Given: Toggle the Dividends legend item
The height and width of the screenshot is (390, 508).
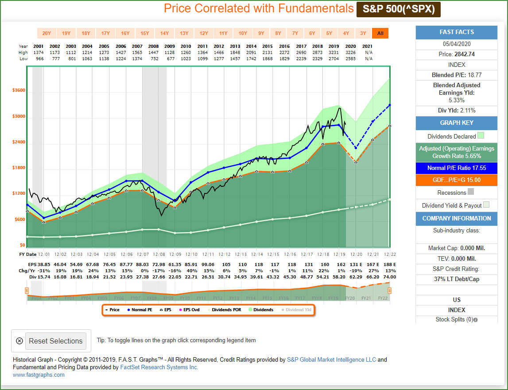Looking at the screenshot, I should tap(261, 310).
